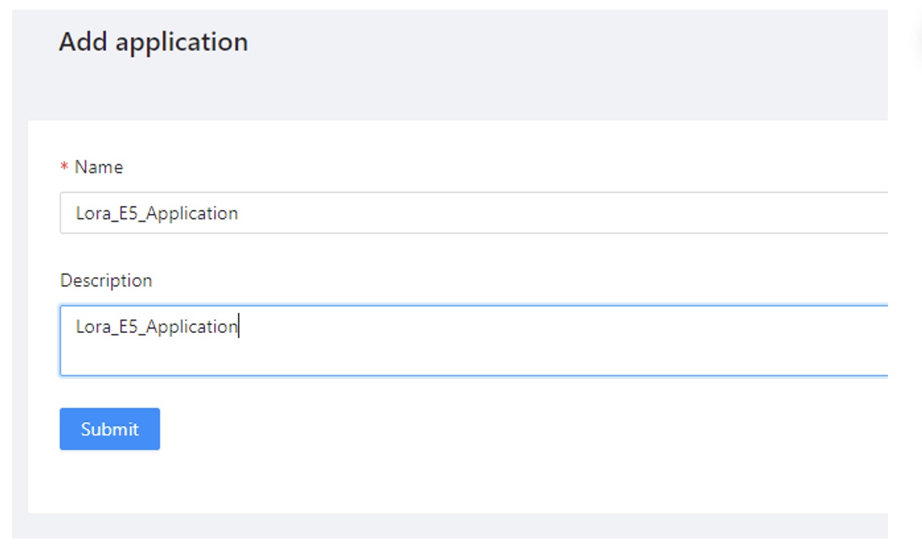Click the Lora_E5_Application text in Description box
This screenshot has width=922, height=553.
(x=156, y=327)
